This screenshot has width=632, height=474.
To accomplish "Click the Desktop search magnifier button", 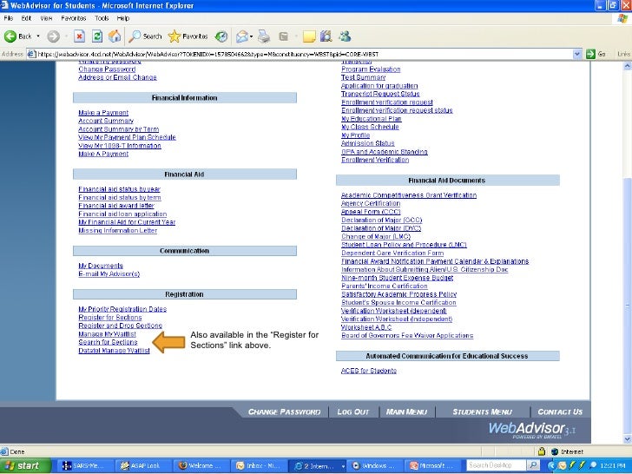I will [x=533, y=465].
